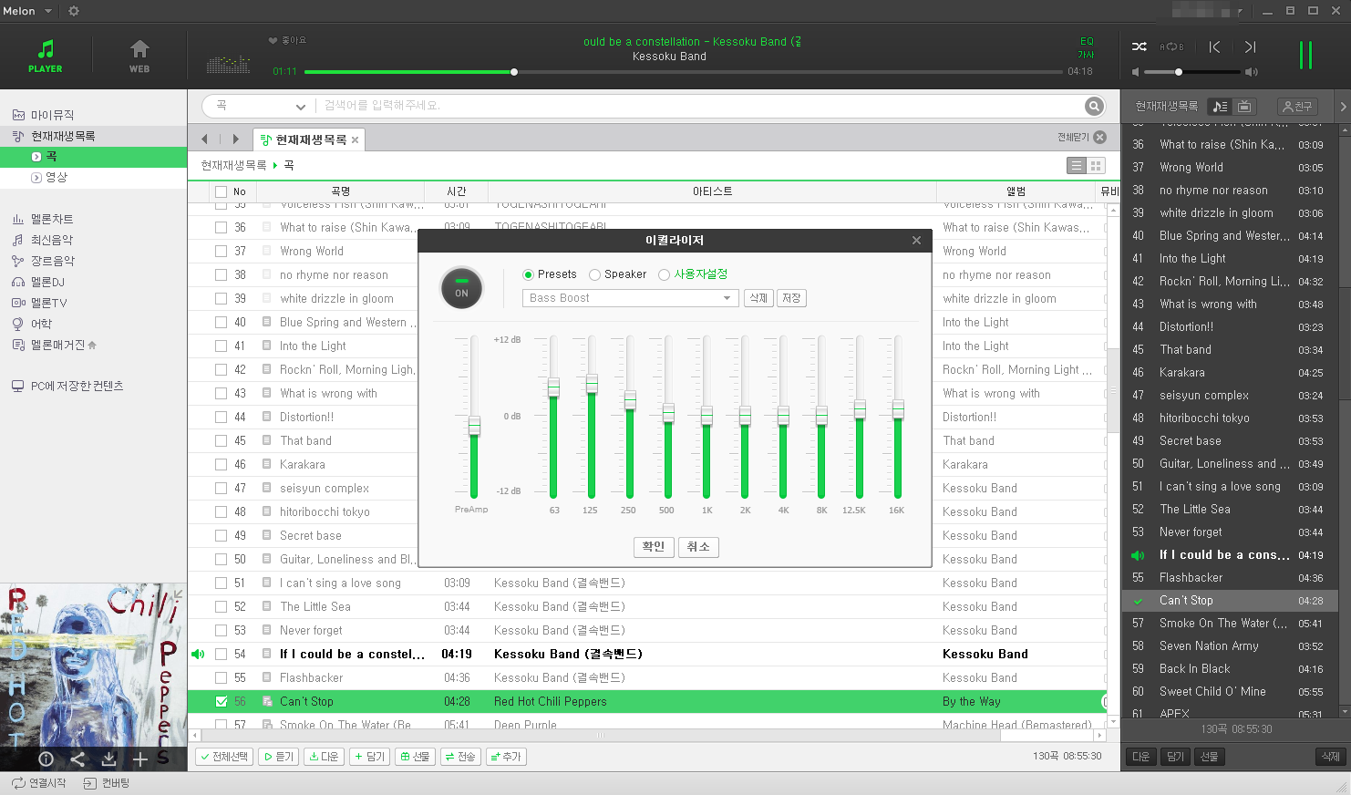Adjust the PreAmp slider handle
This screenshot has width=1351, height=795.
[x=474, y=425]
